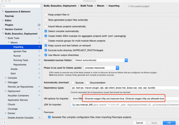
Task: Click project-level icon beside Gradle
Action: coord(39,69)
